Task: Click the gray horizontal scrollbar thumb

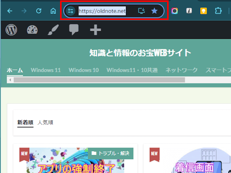Action: click(99, 80)
